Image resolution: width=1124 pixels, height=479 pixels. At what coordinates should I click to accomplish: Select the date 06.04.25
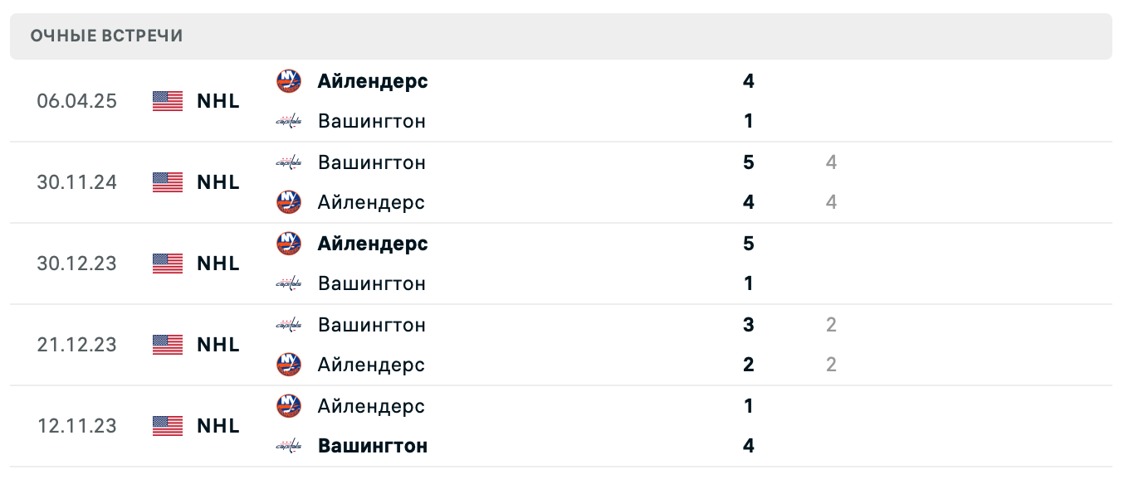point(77,100)
